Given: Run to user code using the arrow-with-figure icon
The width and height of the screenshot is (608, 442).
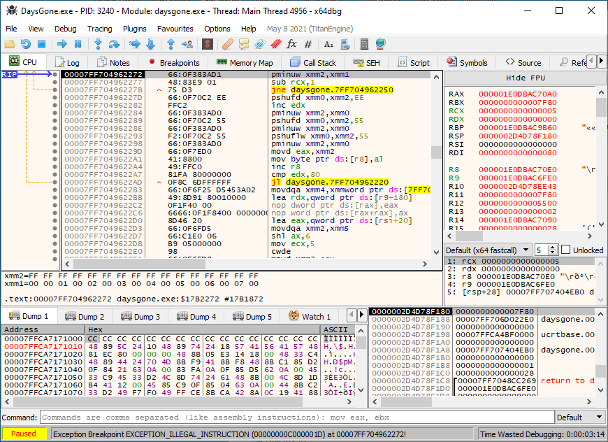Looking at the screenshot, I should pos(187,43).
